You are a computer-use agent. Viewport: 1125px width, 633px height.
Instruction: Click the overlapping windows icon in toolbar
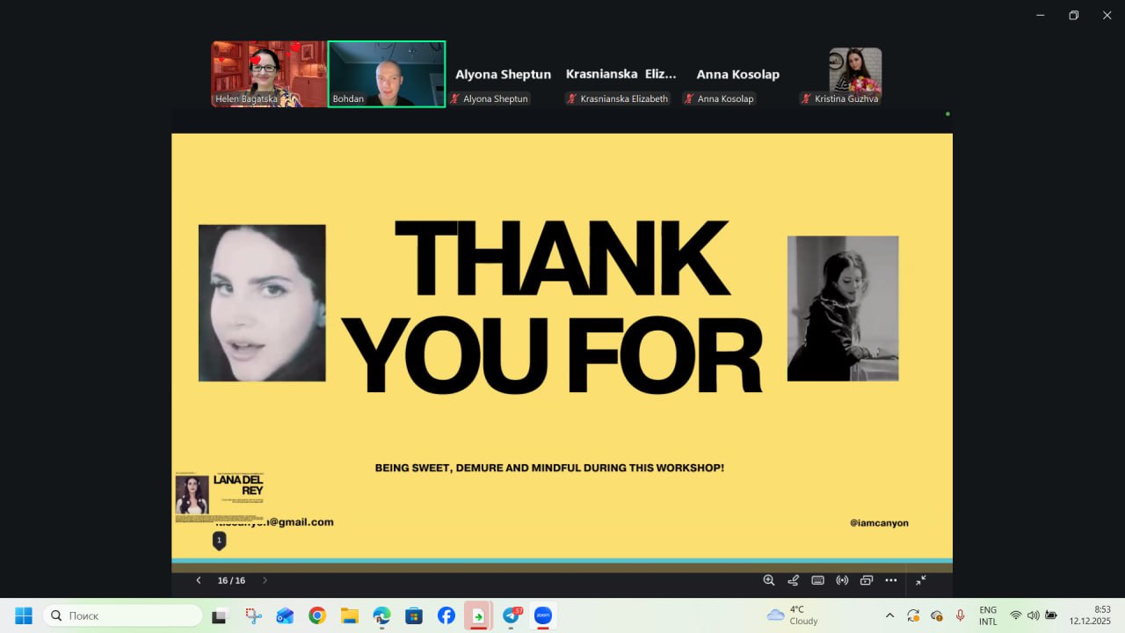point(867,580)
